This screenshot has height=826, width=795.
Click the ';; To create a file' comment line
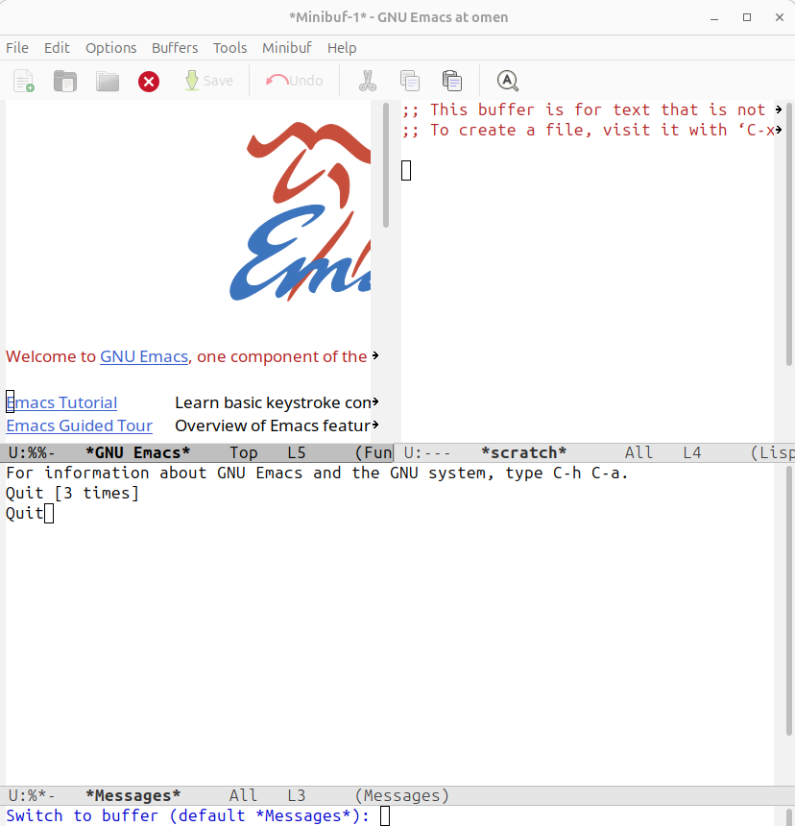(x=589, y=130)
